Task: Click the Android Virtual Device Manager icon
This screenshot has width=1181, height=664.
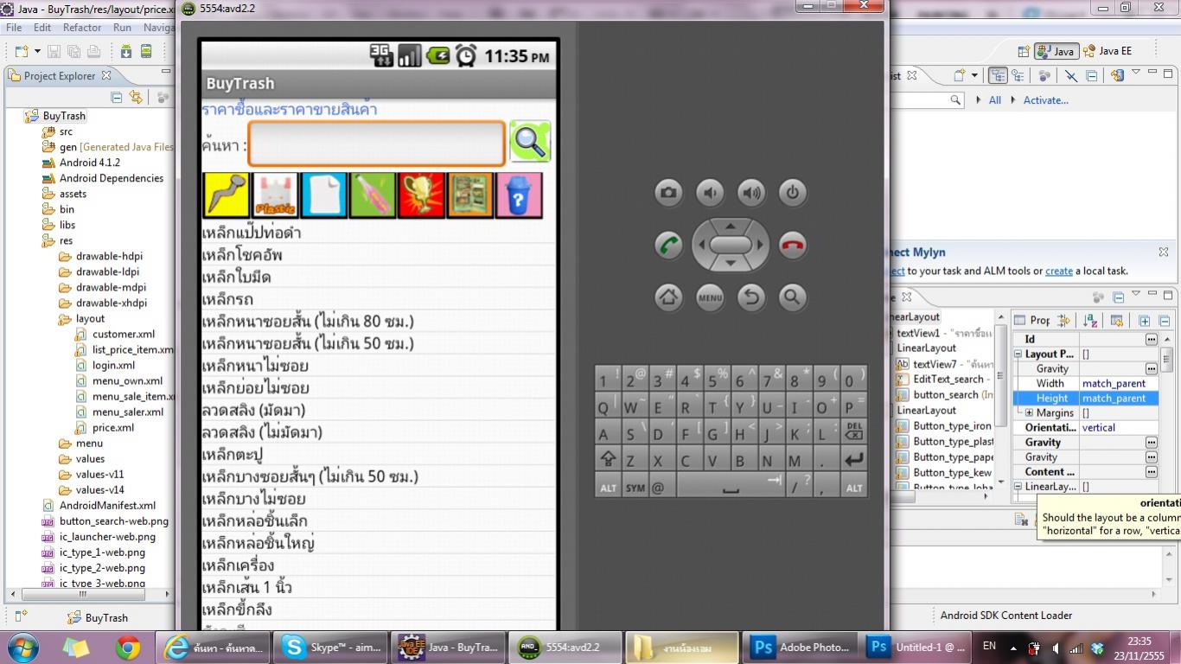Action: pos(146,51)
